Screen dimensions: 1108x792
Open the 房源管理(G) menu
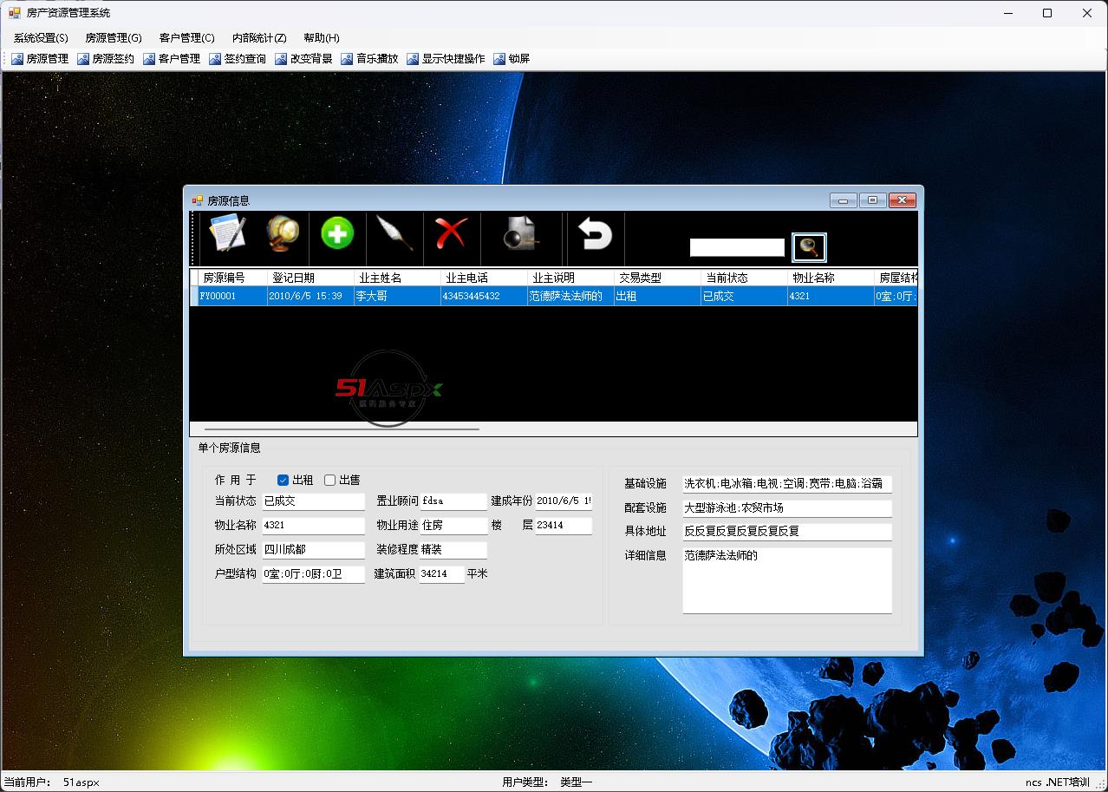(x=113, y=38)
